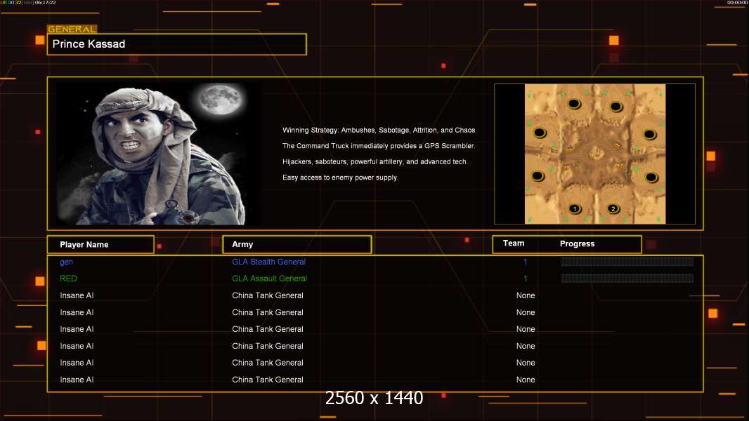Click the GLA Stealth General army entry

(268, 262)
